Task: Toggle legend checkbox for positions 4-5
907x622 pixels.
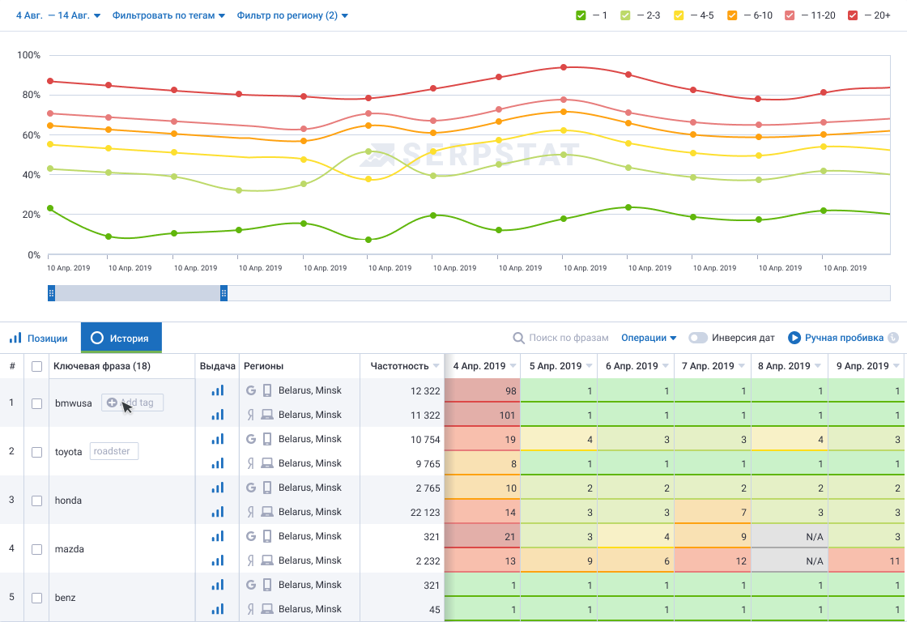Action: (679, 15)
